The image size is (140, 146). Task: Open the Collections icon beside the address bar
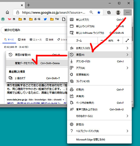pos(109,12)
